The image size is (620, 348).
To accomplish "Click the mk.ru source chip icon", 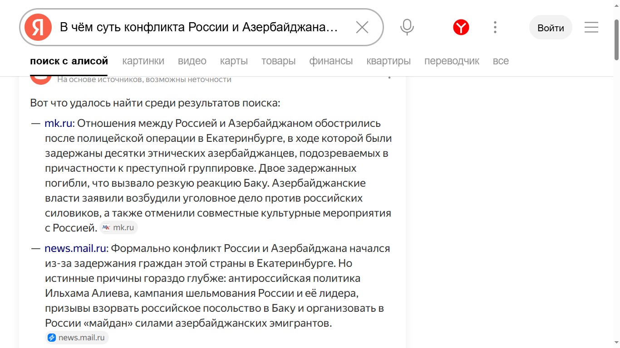I will [x=106, y=227].
